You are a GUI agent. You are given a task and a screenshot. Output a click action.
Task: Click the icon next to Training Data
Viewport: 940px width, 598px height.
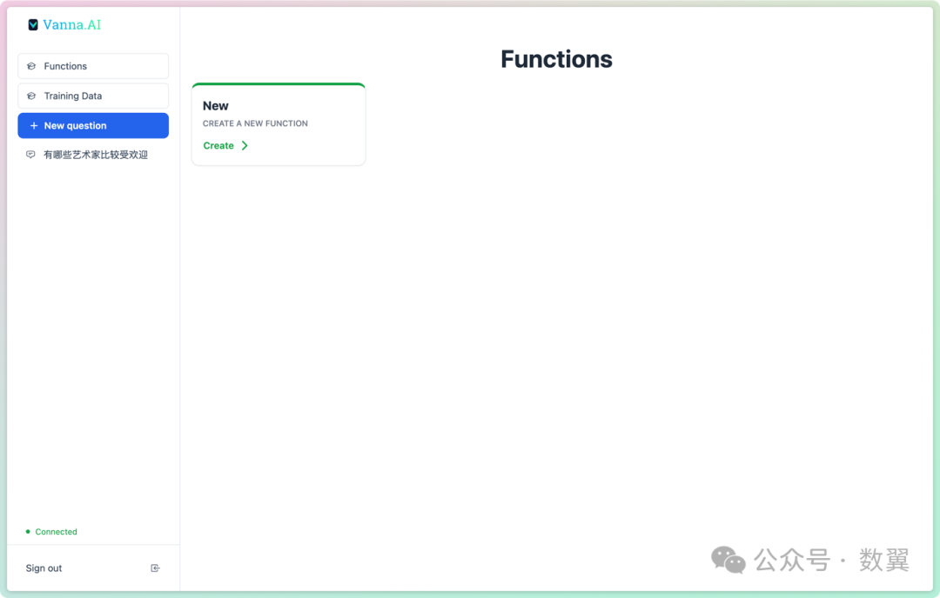(31, 96)
